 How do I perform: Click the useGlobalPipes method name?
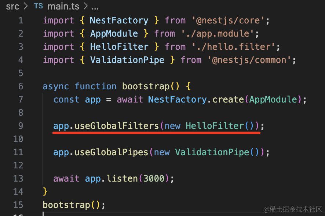[112, 152]
